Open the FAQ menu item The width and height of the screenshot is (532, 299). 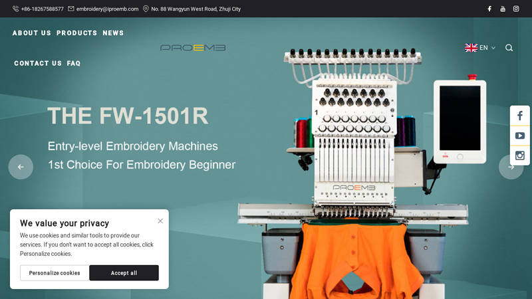(x=74, y=63)
